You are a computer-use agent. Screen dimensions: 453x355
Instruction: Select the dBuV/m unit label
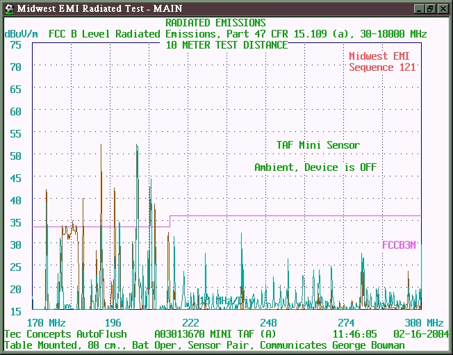22,33
